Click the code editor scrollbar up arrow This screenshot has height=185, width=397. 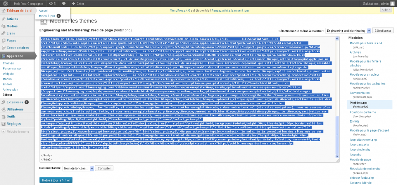[337, 38]
